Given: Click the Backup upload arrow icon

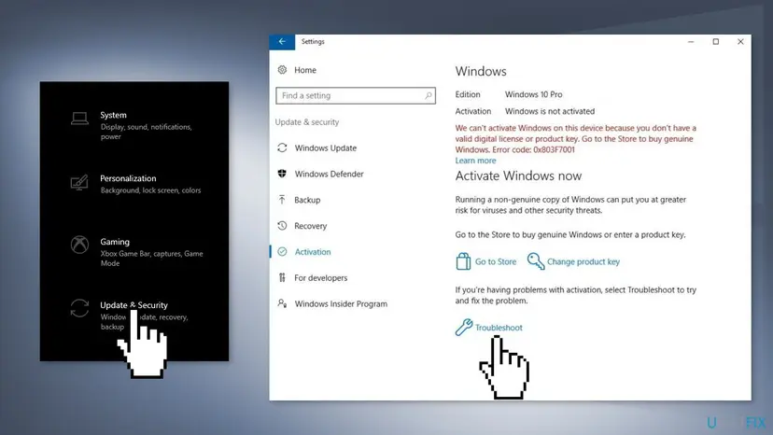Looking at the screenshot, I should coord(282,200).
